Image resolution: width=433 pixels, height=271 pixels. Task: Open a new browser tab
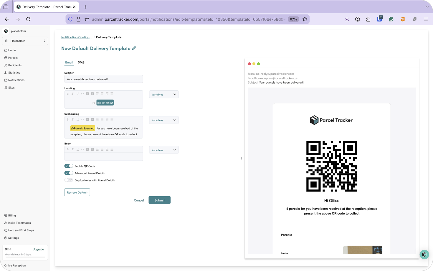click(x=85, y=7)
